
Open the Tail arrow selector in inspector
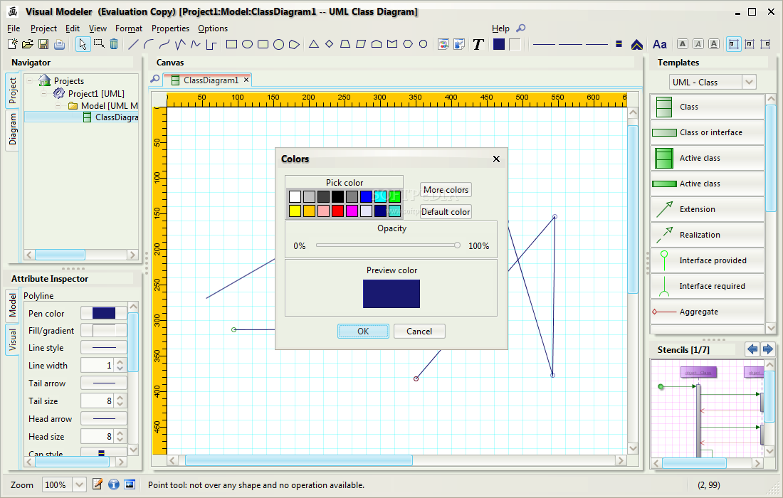coord(104,383)
